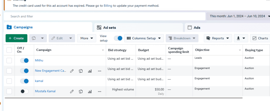Click the Ad sets grid icon

(99, 28)
